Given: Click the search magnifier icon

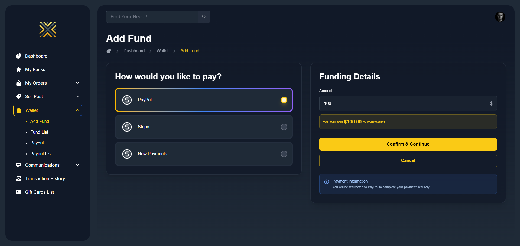Looking at the screenshot, I should [204, 17].
